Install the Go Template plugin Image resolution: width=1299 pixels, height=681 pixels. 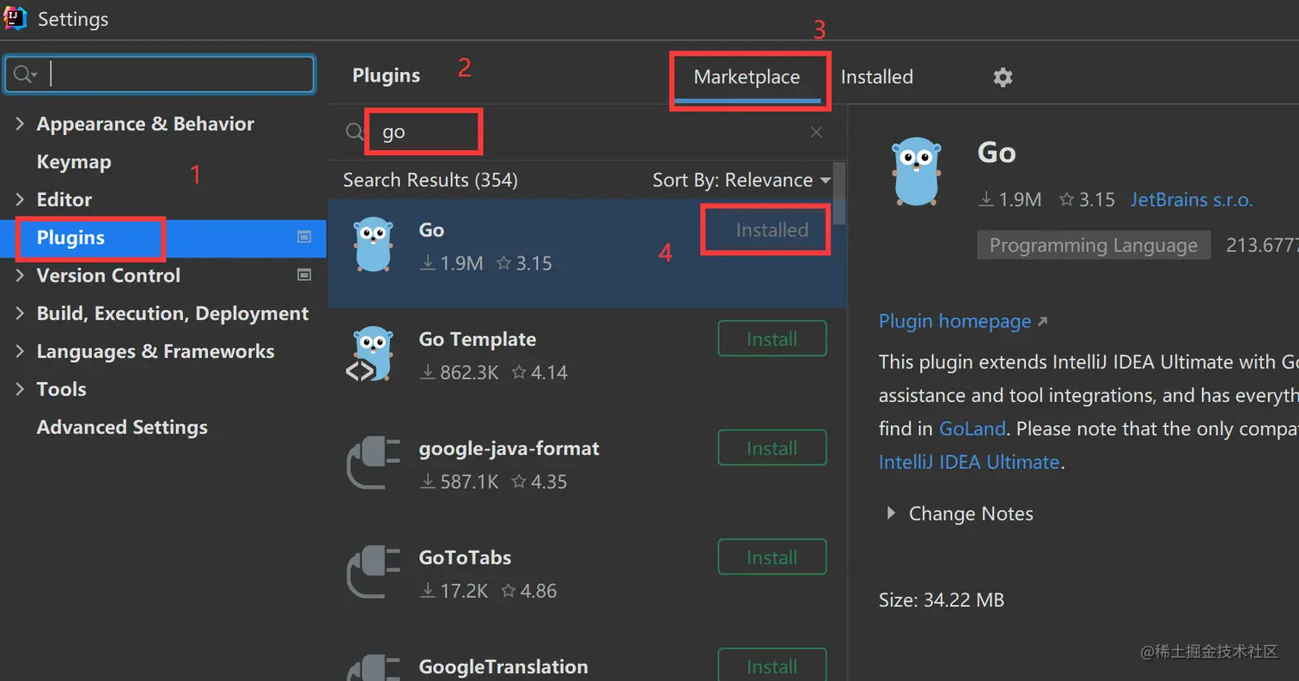[x=772, y=338]
